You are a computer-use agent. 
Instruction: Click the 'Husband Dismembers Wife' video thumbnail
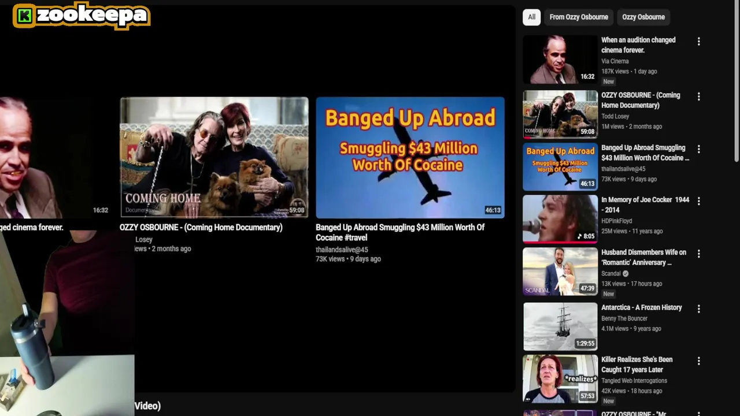pyautogui.click(x=560, y=272)
